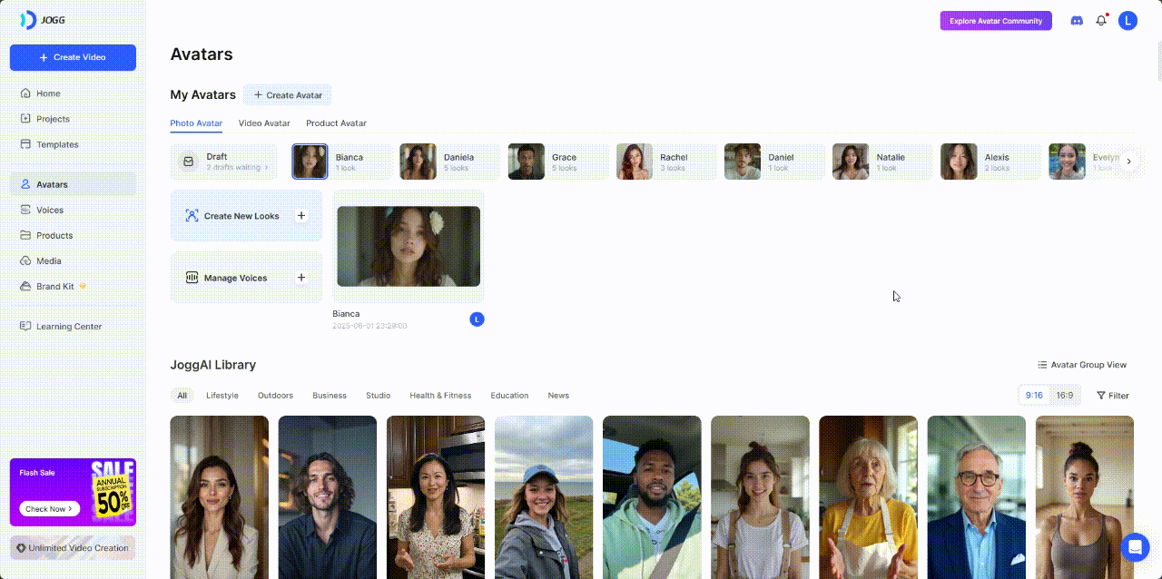Select older man with glasses avatar

976,497
